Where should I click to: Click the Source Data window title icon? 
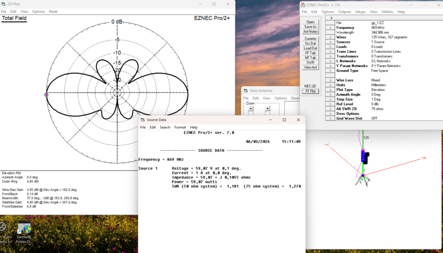[x=143, y=120]
